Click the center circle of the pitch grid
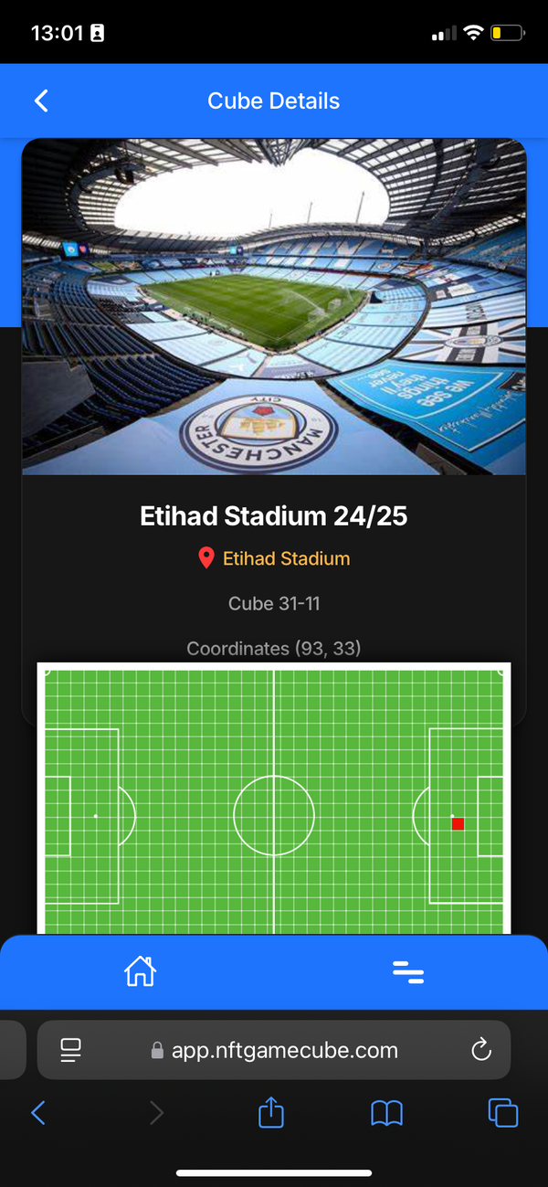Viewport: 548px width, 1187px height. coord(274,815)
